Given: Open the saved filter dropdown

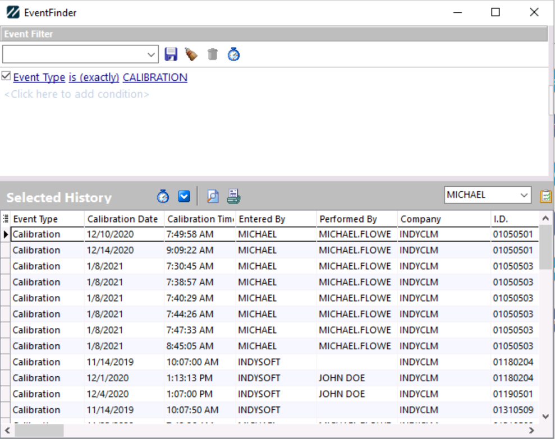Looking at the screenshot, I should [152, 54].
